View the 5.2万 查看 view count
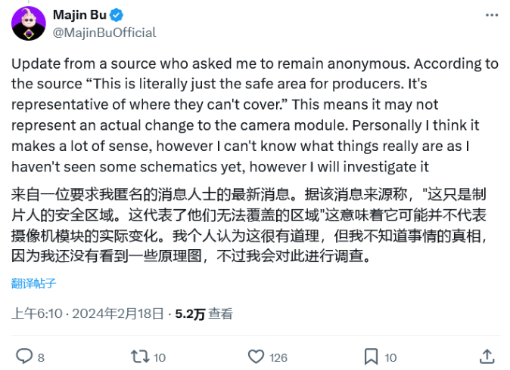The width and height of the screenshot is (510, 370). [x=204, y=314]
